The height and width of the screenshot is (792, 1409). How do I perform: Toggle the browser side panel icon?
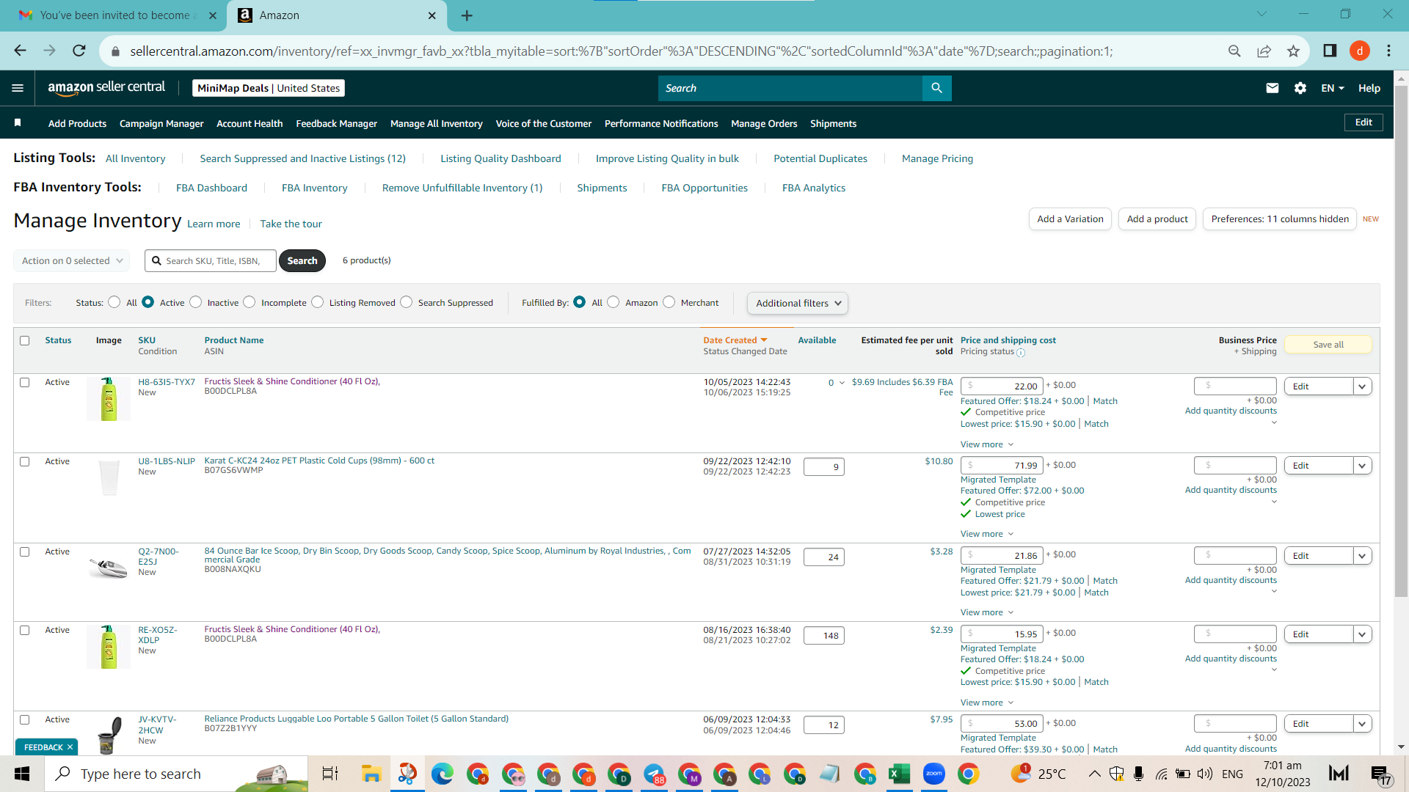click(1330, 51)
